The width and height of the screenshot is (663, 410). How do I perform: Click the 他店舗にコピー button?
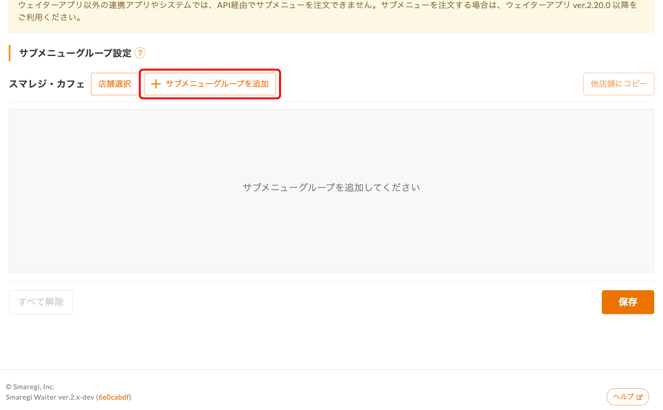(619, 84)
